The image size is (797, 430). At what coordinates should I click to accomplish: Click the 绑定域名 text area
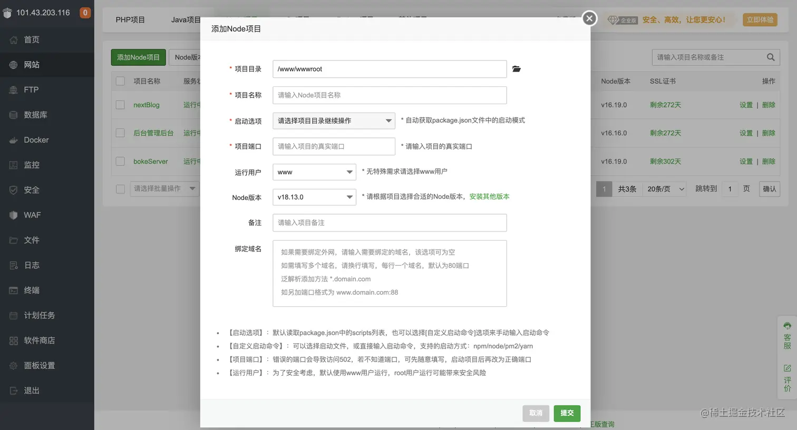[390, 274]
